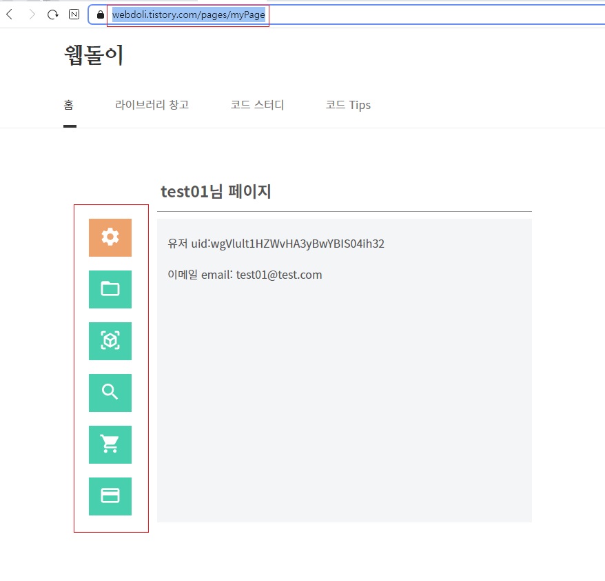Open the magnifier search sidebar button

pyautogui.click(x=110, y=393)
